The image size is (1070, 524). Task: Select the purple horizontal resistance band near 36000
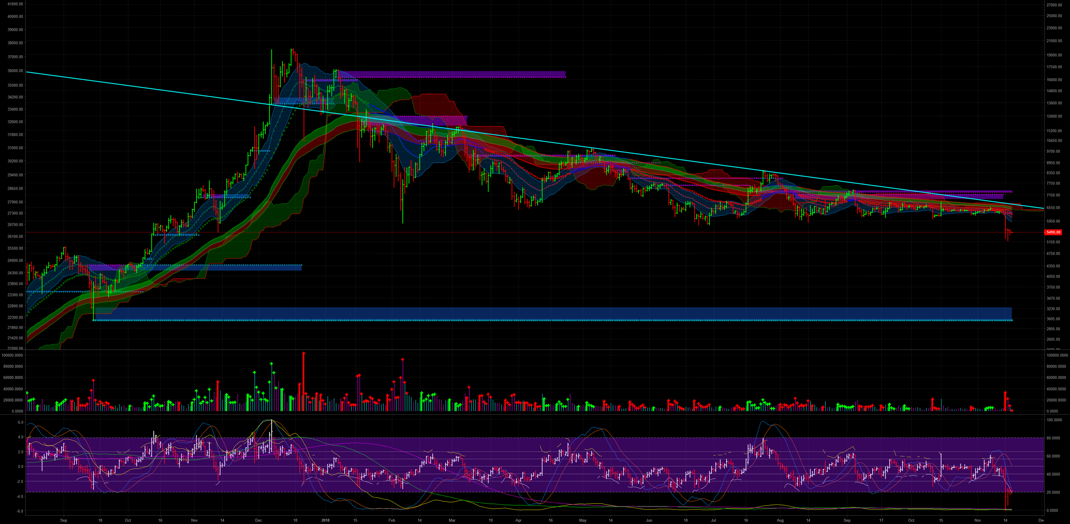pos(457,74)
